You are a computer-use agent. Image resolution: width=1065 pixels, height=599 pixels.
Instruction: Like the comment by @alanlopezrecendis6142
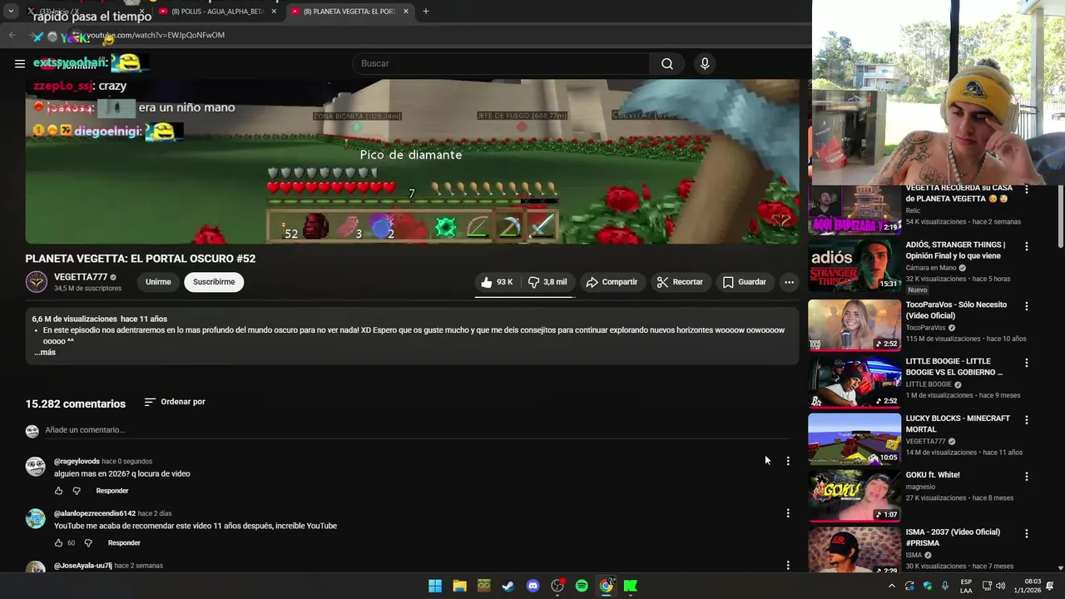58,543
